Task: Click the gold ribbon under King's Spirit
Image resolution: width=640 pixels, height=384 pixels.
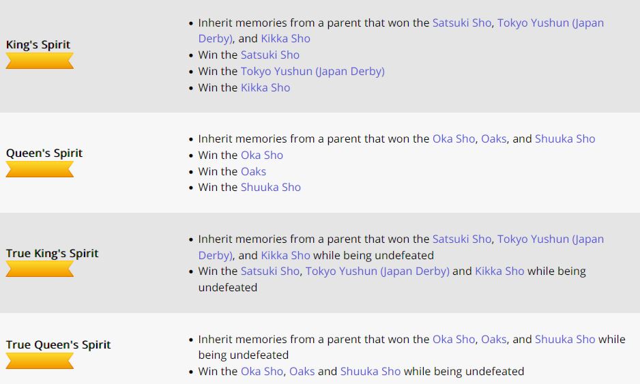Action: point(40,61)
